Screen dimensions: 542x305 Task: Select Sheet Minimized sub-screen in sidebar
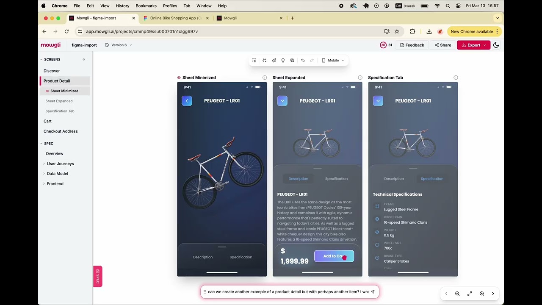[x=64, y=91]
